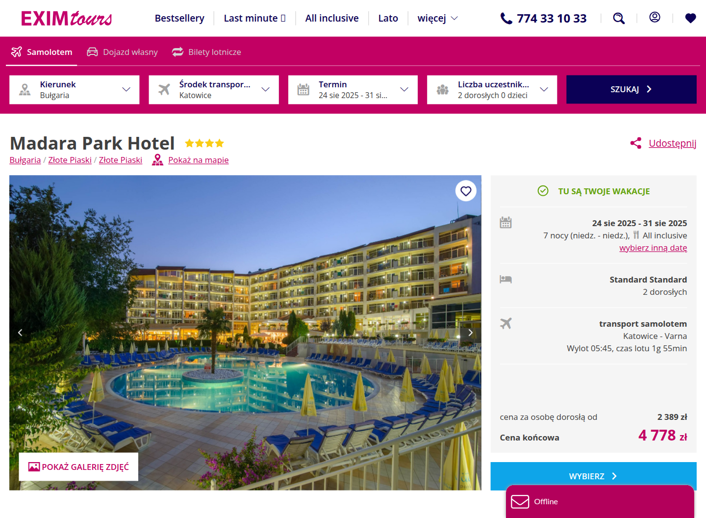The height and width of the screenshot is (518, 706).
Task: Open the user account icon
Action: pos(655,18)
